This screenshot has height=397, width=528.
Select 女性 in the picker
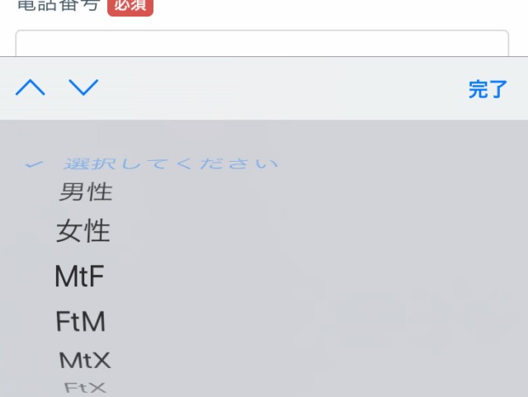(x=82, y=230)
